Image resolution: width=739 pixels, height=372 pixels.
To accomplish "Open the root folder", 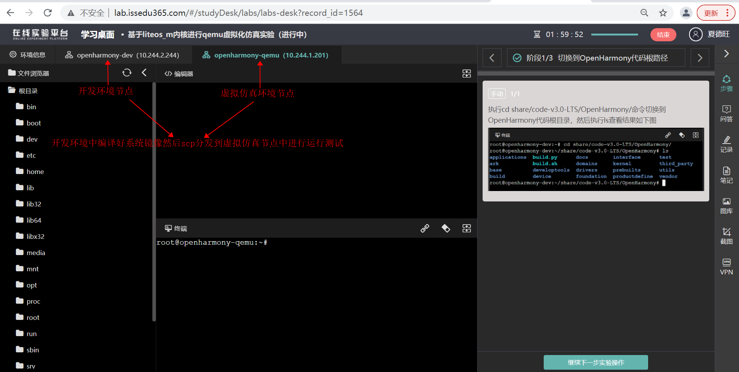I will 28,318.
